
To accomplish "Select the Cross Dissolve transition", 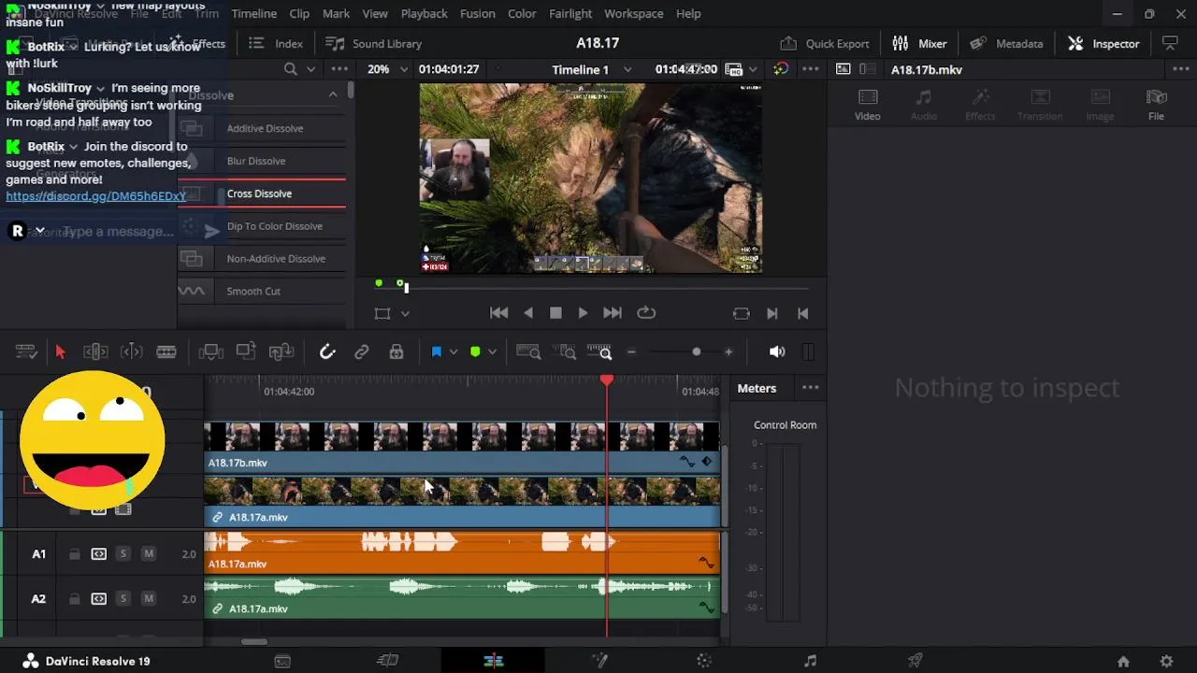I will [262, 193].
